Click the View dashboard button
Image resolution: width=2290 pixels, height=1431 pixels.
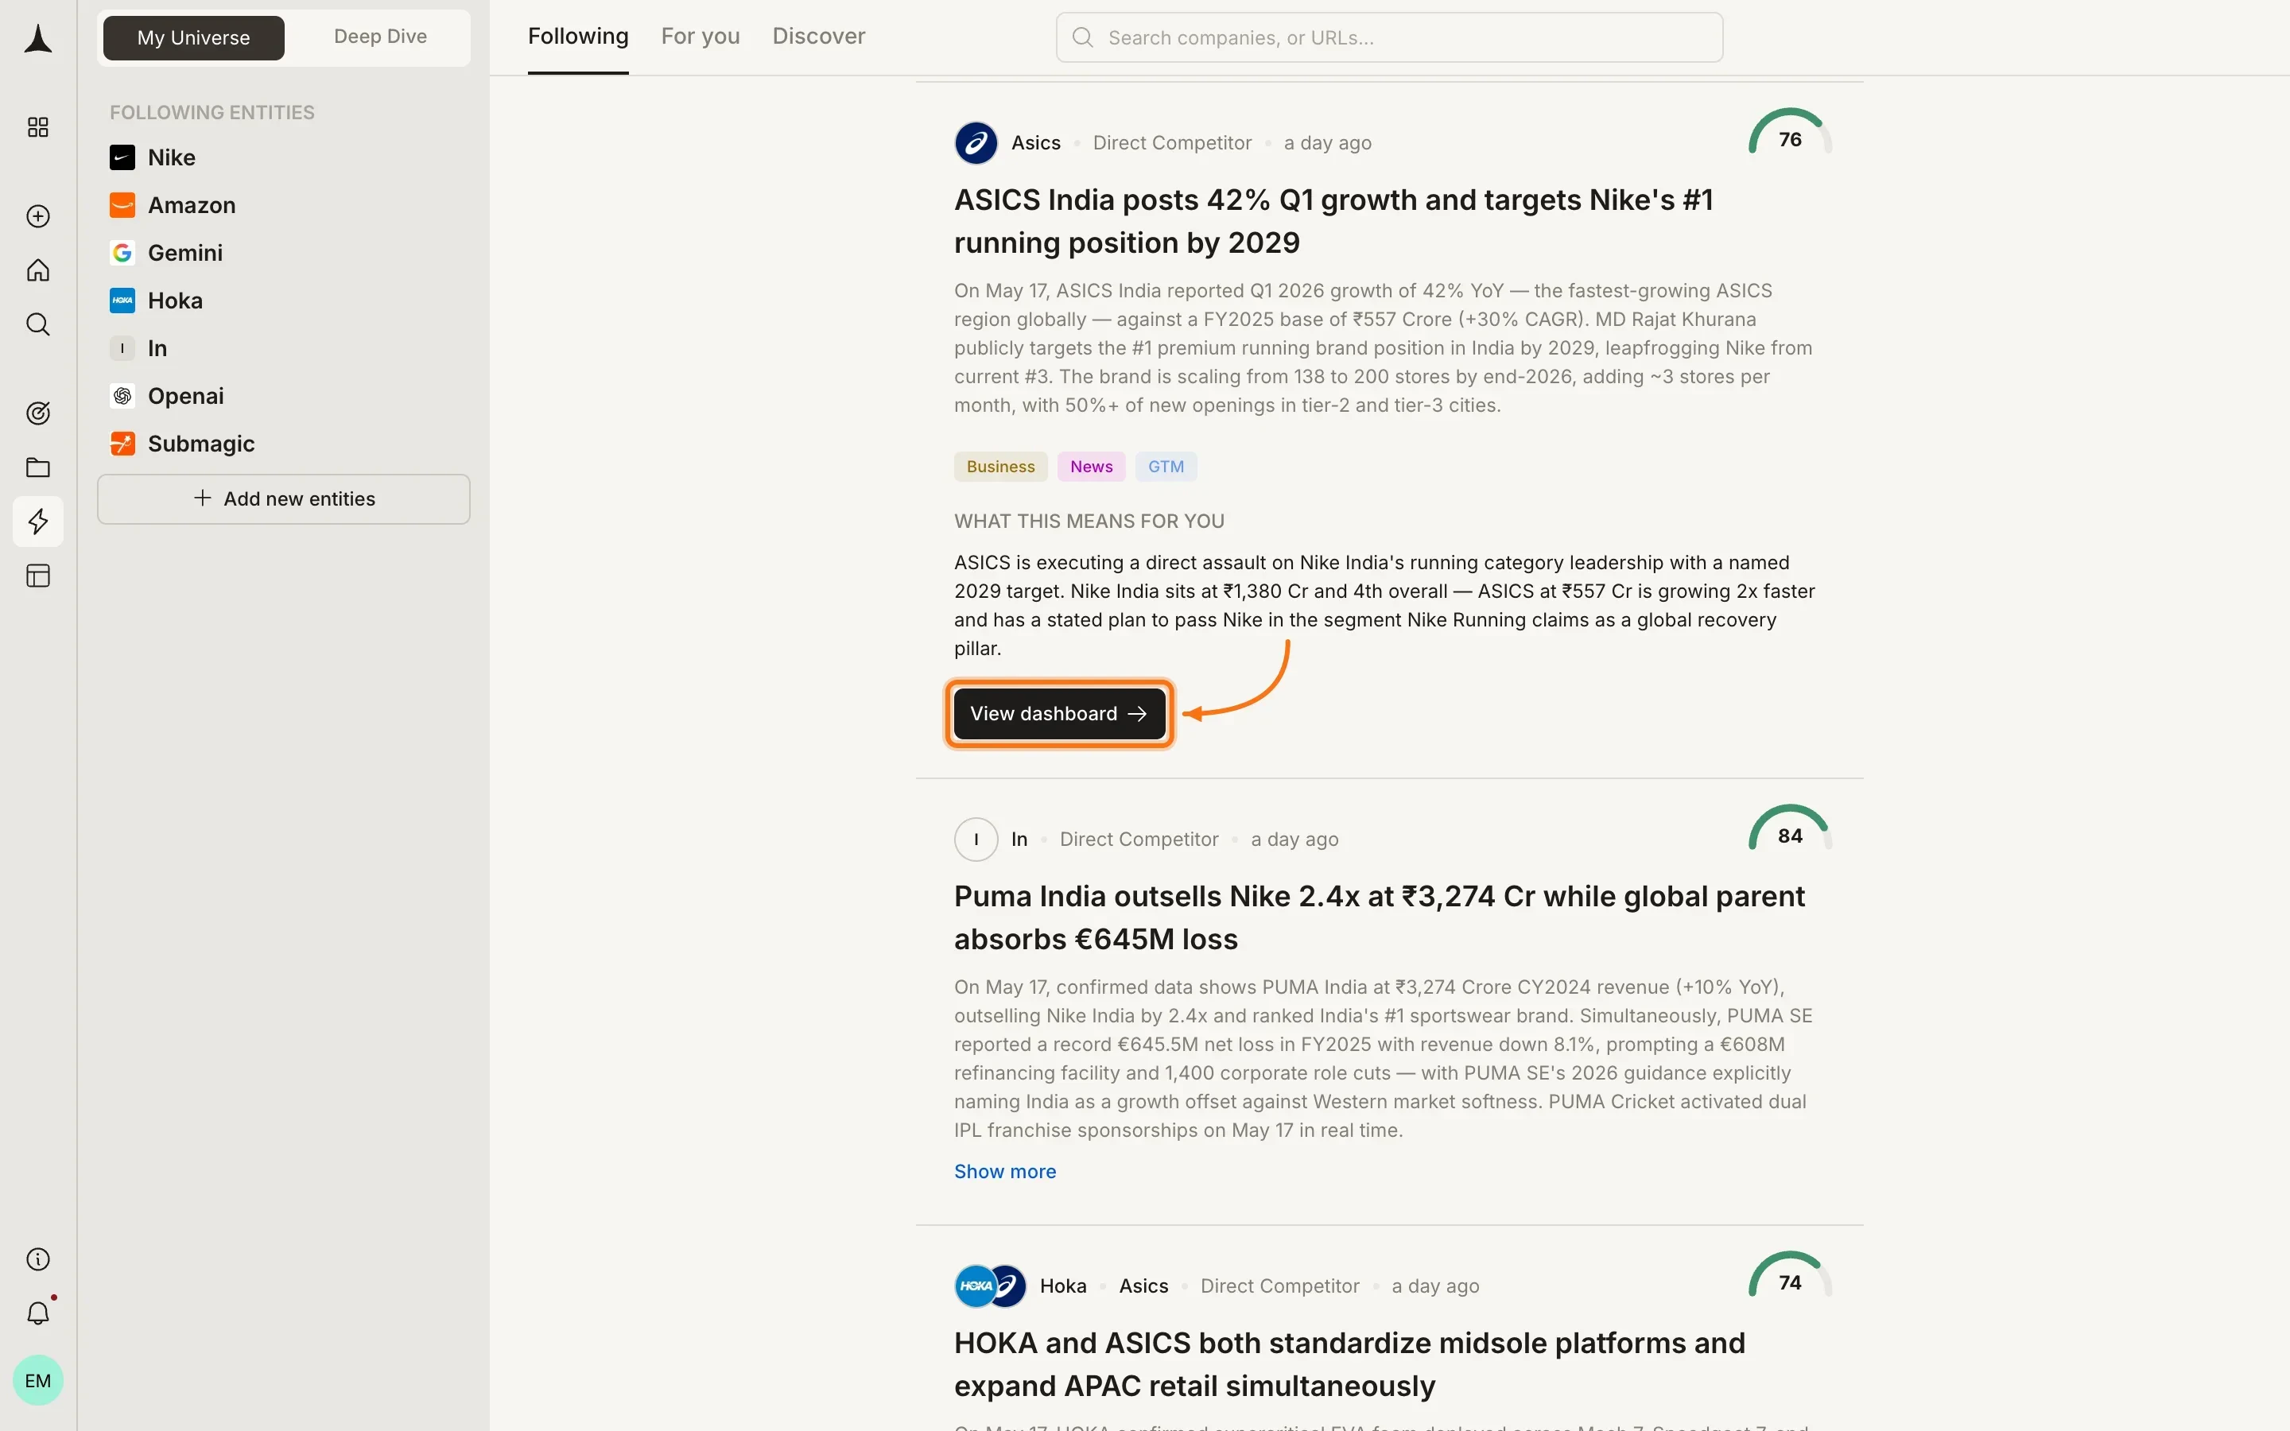pyautogui.click(x=1059, y=714)
